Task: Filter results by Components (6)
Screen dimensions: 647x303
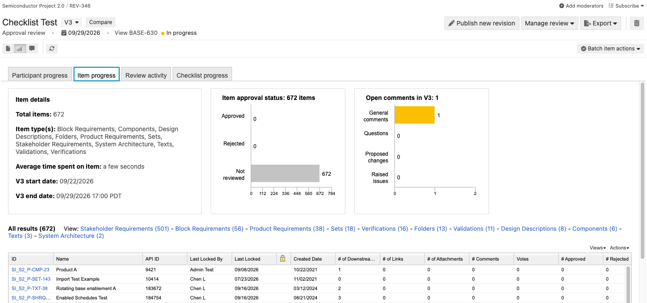Action: (595, 228)
